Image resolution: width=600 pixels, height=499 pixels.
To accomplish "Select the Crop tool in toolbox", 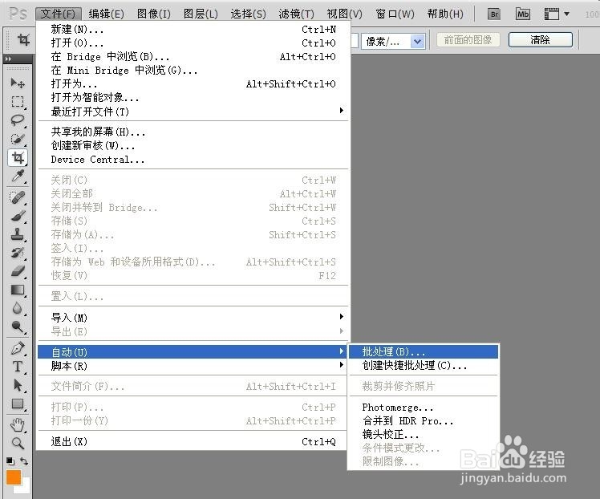I will click(x=18, y=158).
